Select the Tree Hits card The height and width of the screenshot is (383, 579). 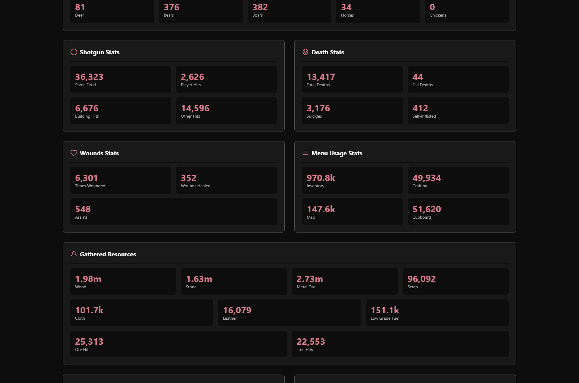coord(400,344)
